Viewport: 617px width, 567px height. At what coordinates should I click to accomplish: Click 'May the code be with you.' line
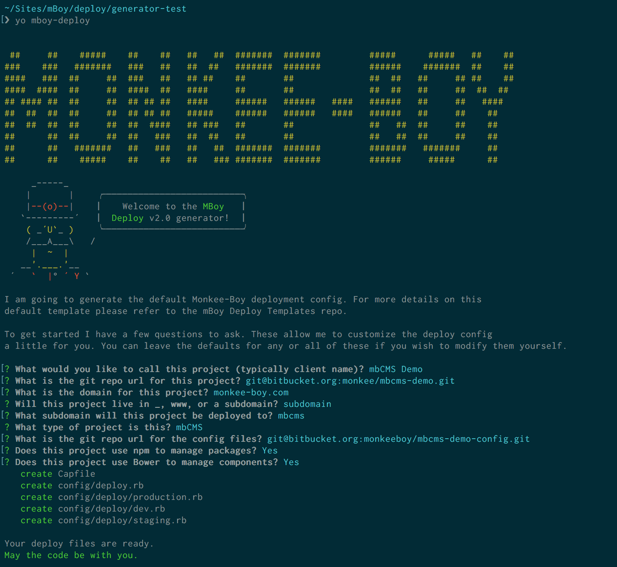(71, 555)
